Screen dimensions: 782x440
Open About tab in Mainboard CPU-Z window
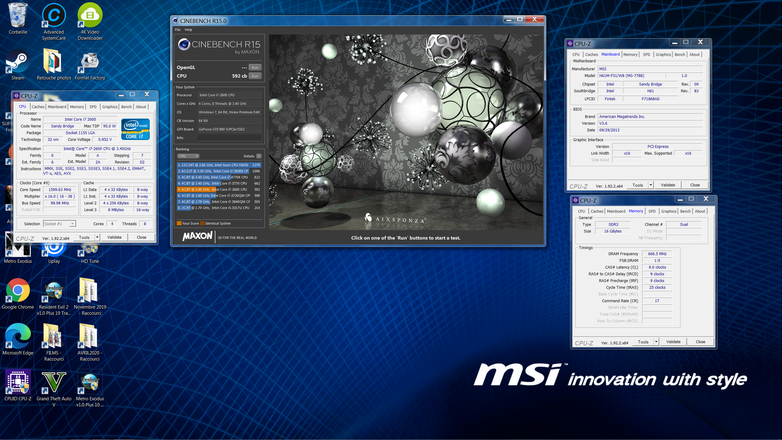694,54
